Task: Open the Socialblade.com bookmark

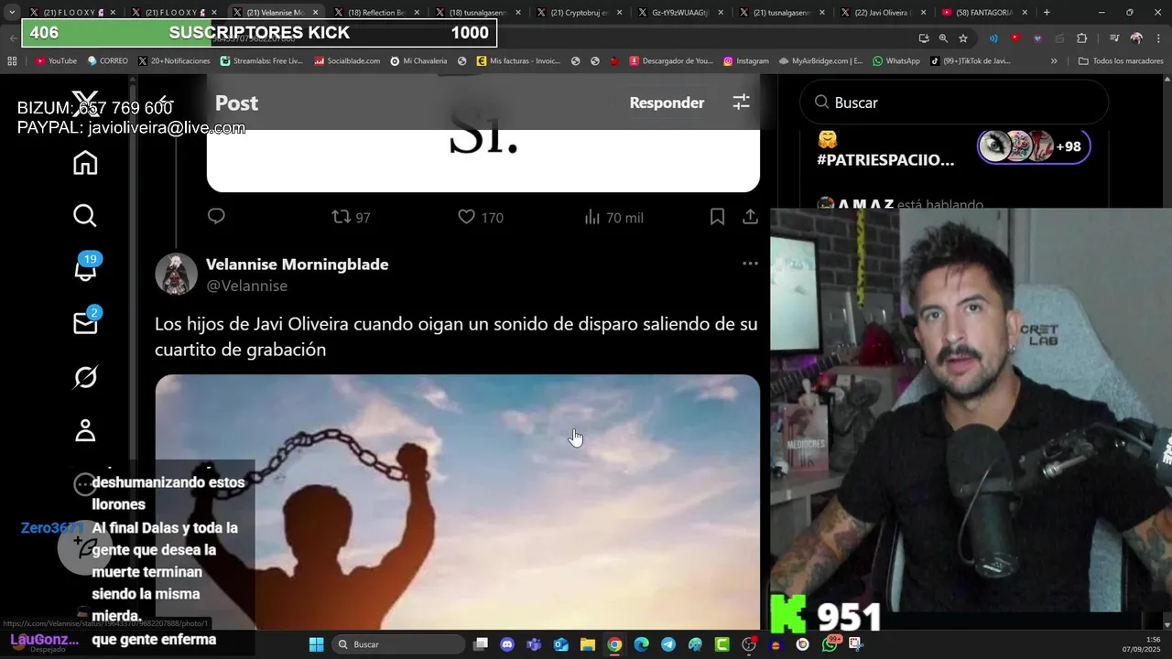Action: (346, 61)
